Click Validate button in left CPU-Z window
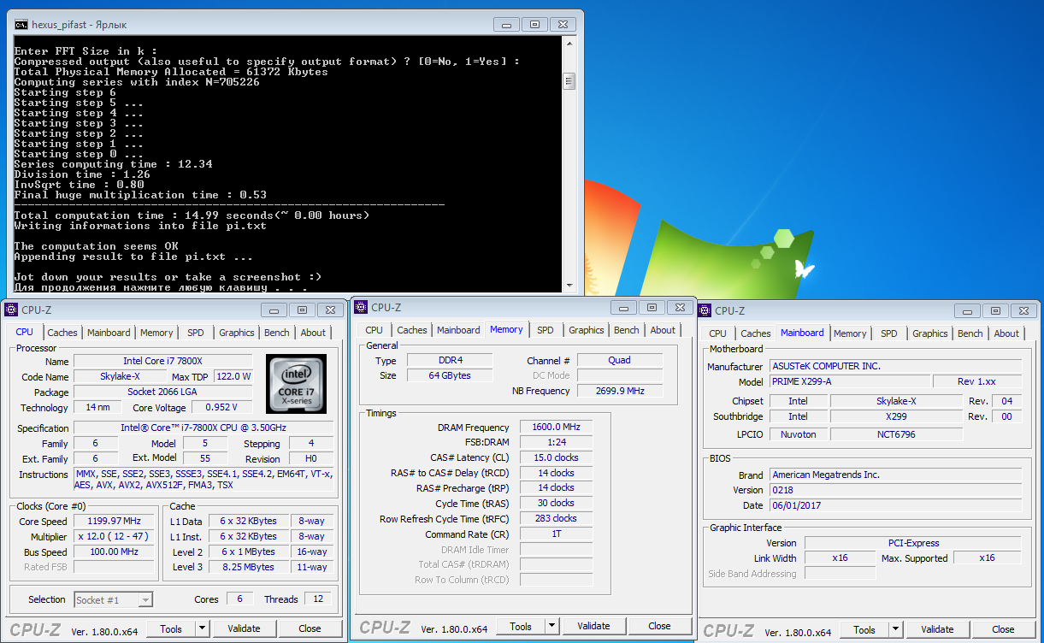 click(x=244, y=628)
